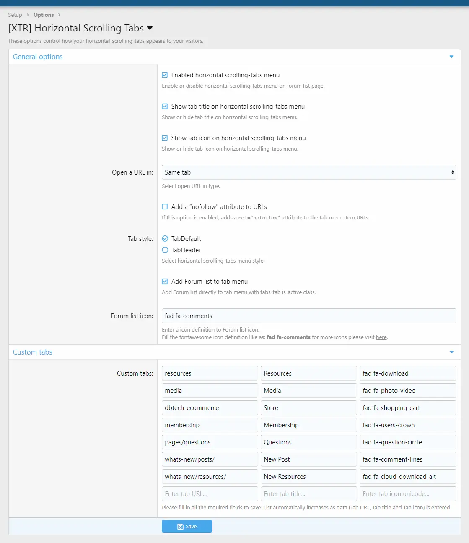This screenshot has height=543, width=469.
Task: Toggle Show tab title checkbox
Action: coord(165,107)
